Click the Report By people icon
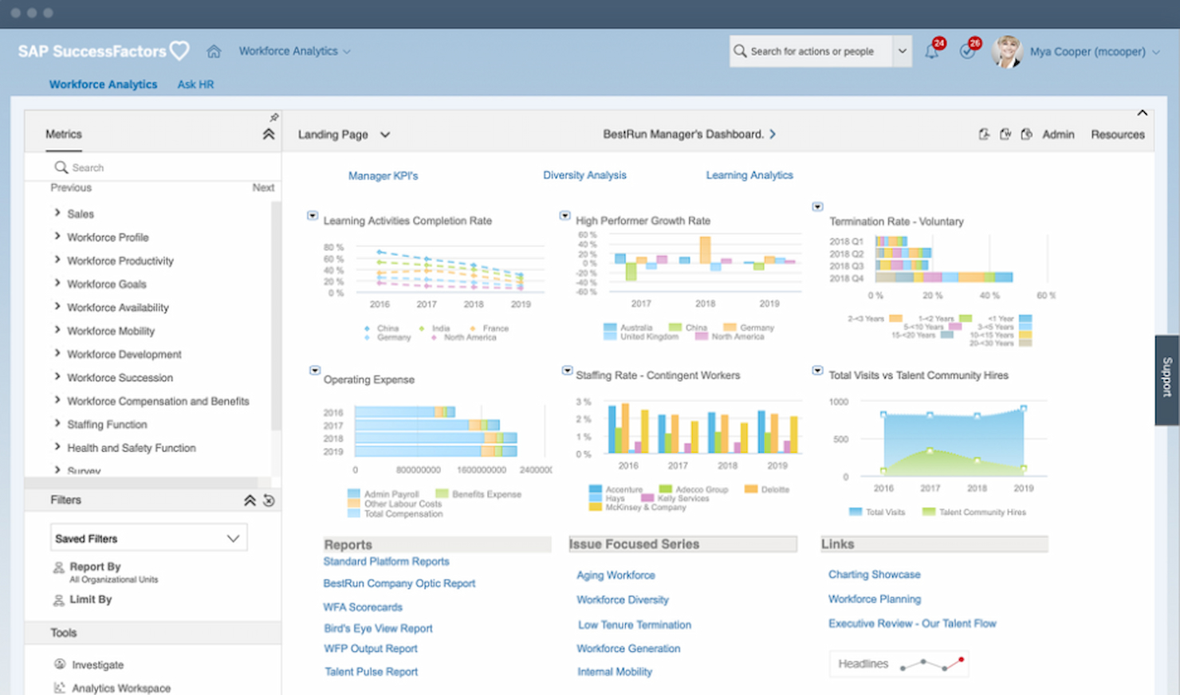Viewport: 1180px width, 695px height. coord(58,567)
